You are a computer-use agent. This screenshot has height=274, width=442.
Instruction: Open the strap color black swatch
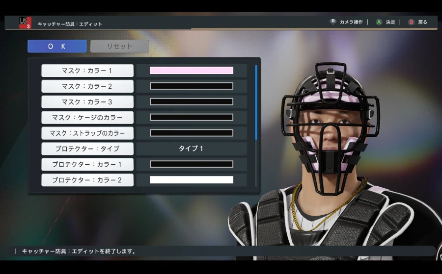[x=192, y=133]
